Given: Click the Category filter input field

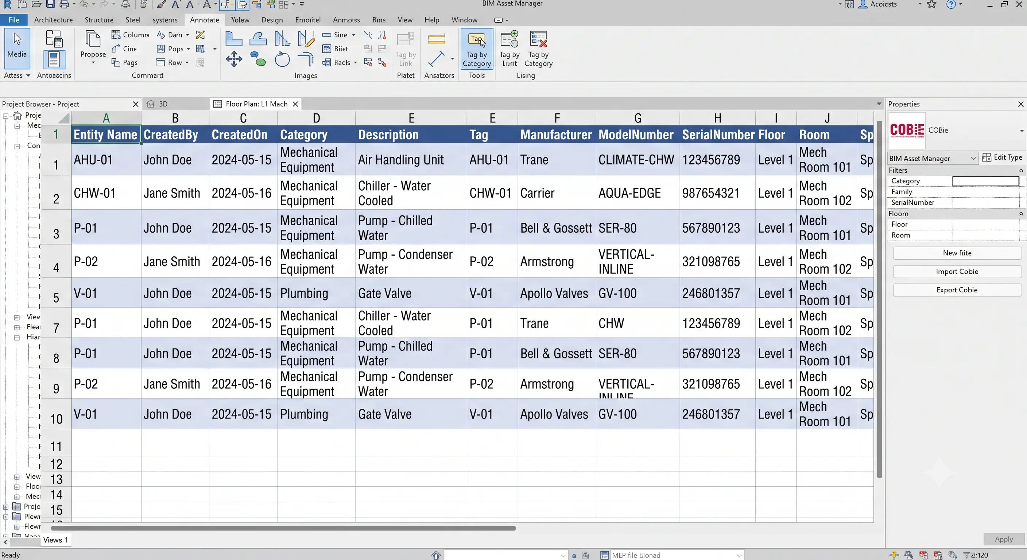Looking at the screenshot, I should pyautogui.click(x=985, y=181).
